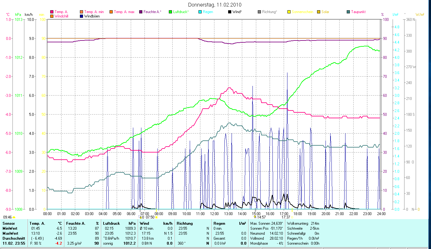Click the Taupunkt legend label
The height and width of the screenshot is (249, 431).
pyautogui.click(x=358, y=12)
